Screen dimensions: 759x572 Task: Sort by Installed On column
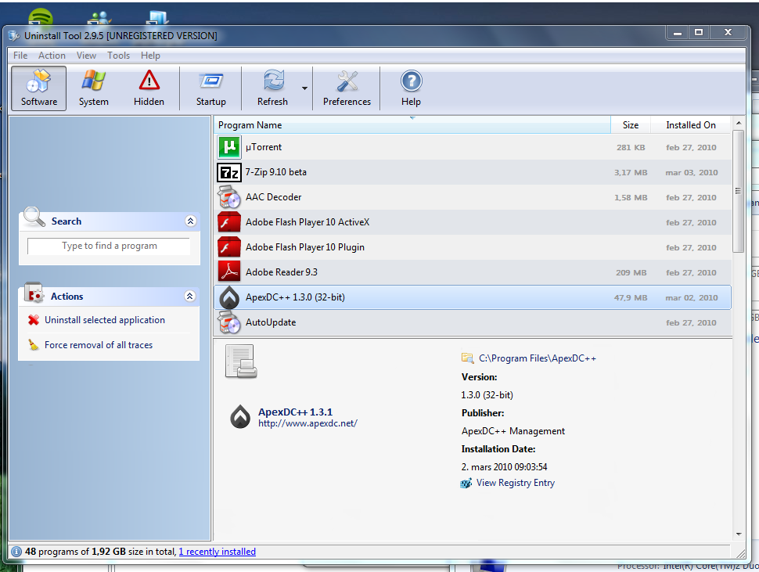[691, 125]
